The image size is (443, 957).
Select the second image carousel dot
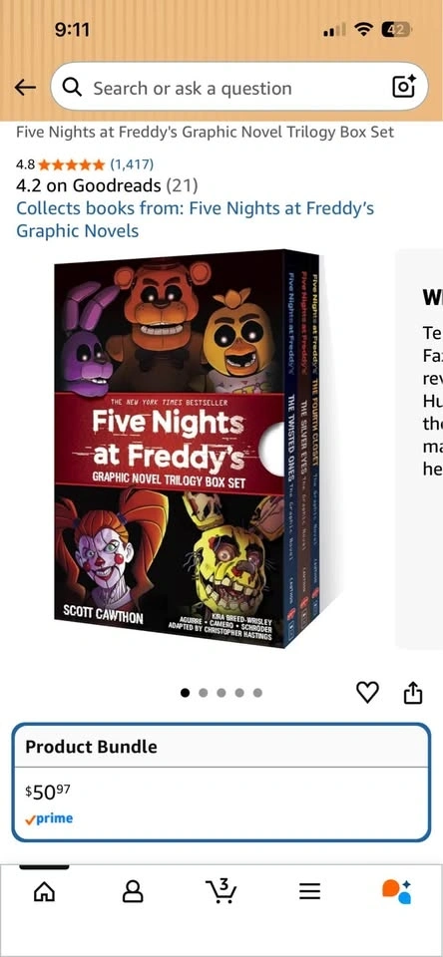pyautogui.click(x=204, y=693)
